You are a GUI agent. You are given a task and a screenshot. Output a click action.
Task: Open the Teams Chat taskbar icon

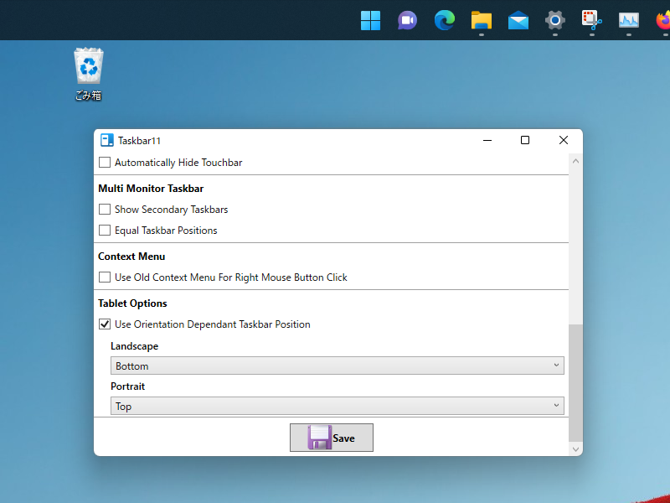[x=407, y=20]
